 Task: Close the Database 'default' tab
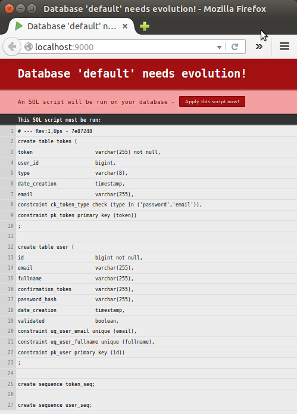(x=125, y=26)
